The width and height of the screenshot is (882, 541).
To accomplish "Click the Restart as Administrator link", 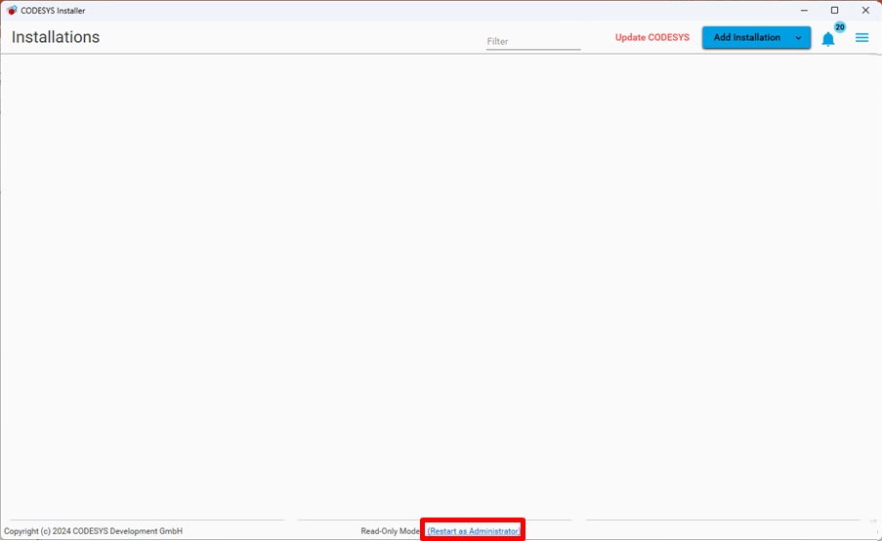I will click(x=474, y=531).
